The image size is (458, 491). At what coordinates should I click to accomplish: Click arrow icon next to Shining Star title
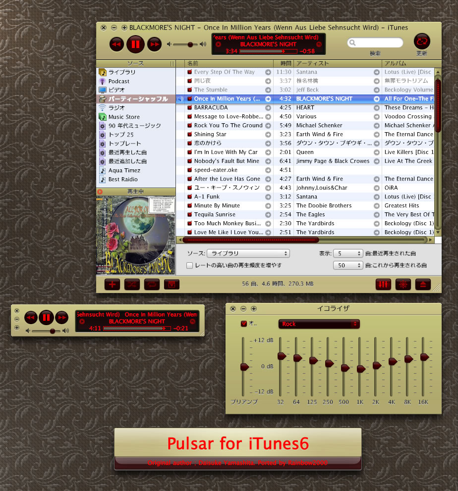[268, 134]
